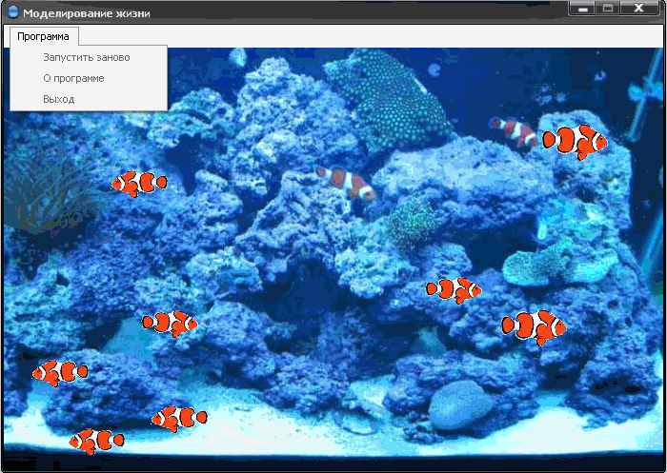
Task: Minimize the Моделирование жизни window
Action: [x=582, y=9]
